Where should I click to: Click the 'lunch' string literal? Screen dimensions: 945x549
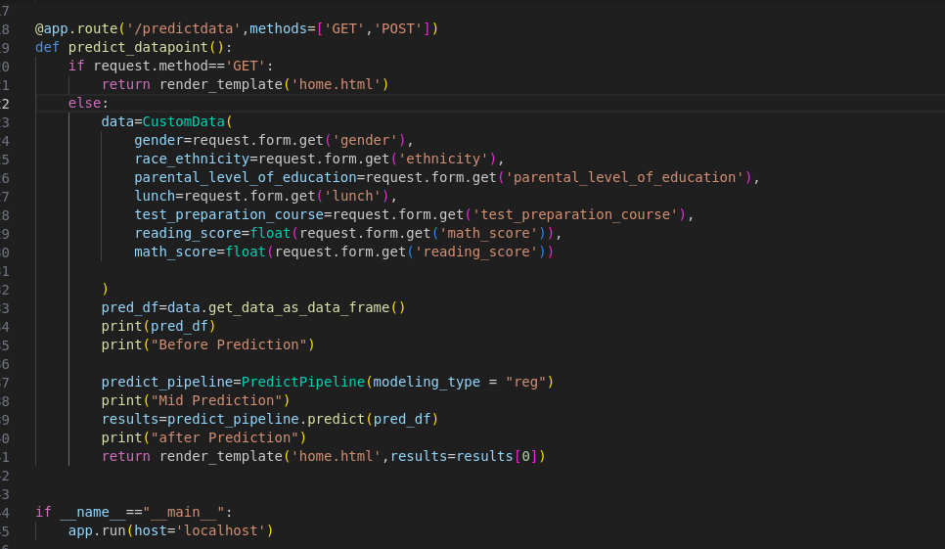348,196
